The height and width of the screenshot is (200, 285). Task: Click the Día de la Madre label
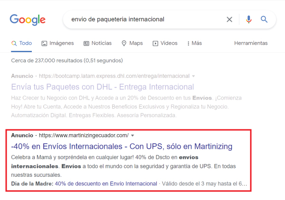(32, 184)
